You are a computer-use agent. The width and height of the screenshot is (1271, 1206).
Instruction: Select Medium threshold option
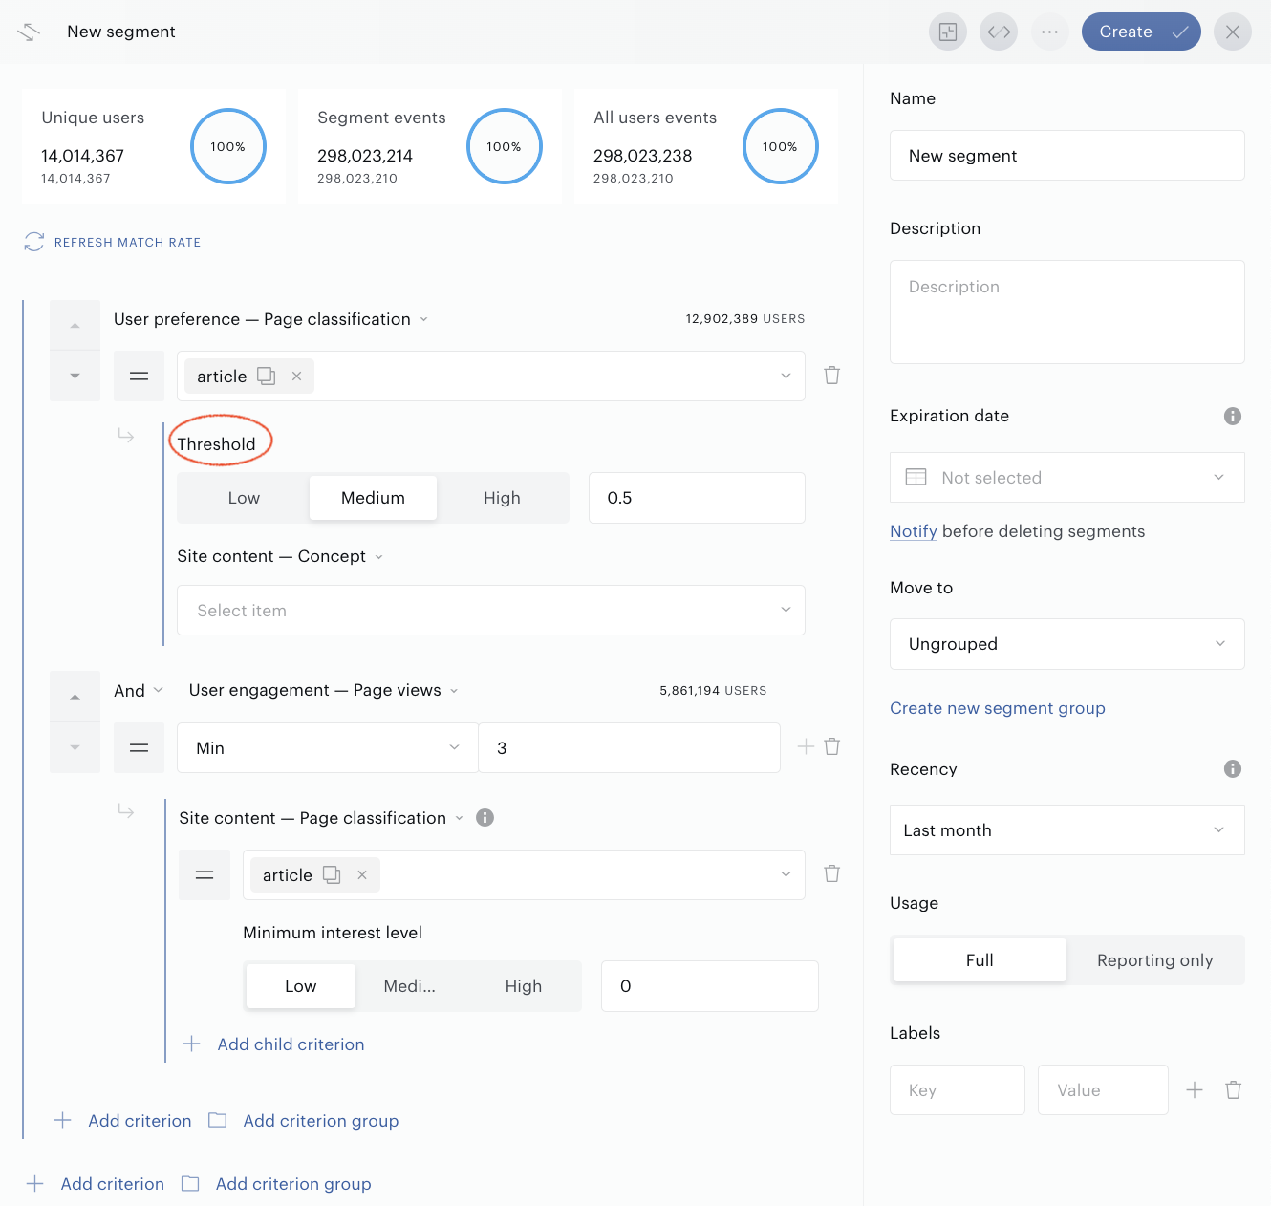pyautogui.click(x=373, y=498)
